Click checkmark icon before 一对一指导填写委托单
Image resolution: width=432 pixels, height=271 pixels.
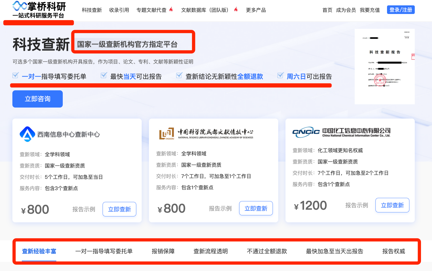16,76
